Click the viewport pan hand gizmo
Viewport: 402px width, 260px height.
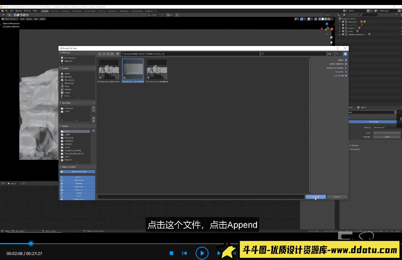[331, 42]
